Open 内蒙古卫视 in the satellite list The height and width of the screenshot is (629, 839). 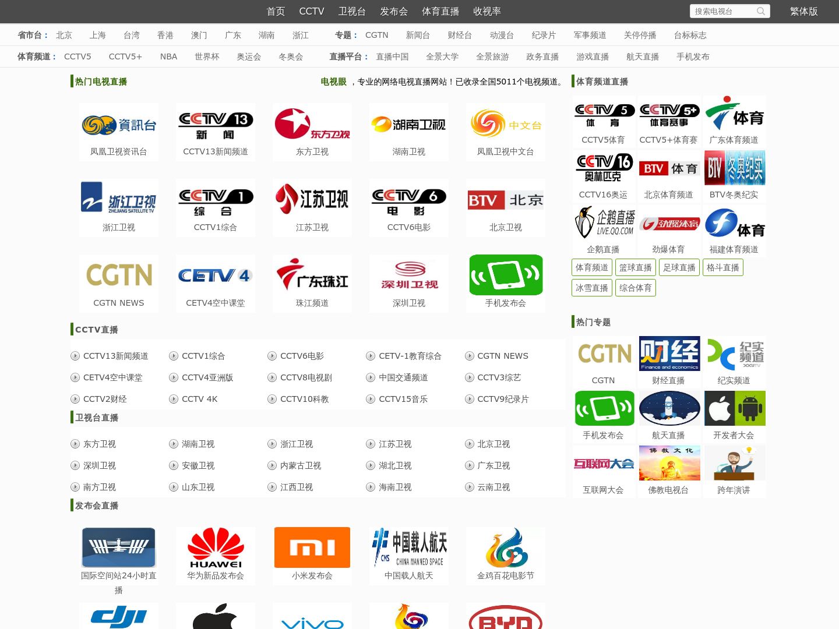[x=301, y=465]
